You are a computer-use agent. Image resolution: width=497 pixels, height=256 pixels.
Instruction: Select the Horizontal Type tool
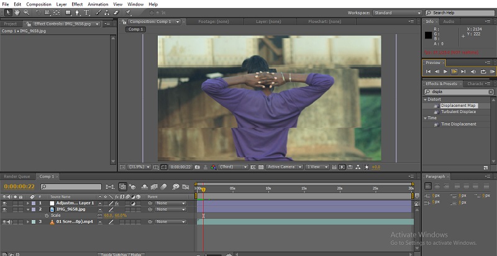tap(86, 12)
